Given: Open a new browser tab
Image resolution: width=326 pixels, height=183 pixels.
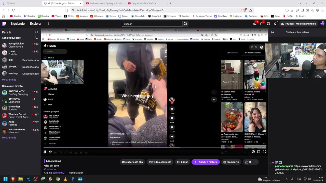Looking at the screenshot, I should [170, 3].
